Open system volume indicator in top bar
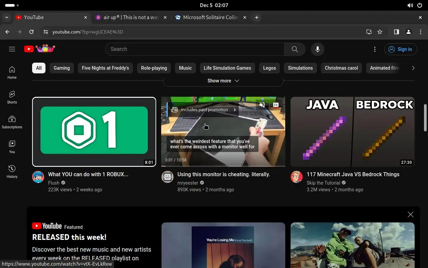 (410, 5)
